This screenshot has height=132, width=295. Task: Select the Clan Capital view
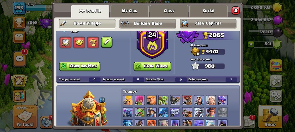pyautogui.click(x=208, y=24)
